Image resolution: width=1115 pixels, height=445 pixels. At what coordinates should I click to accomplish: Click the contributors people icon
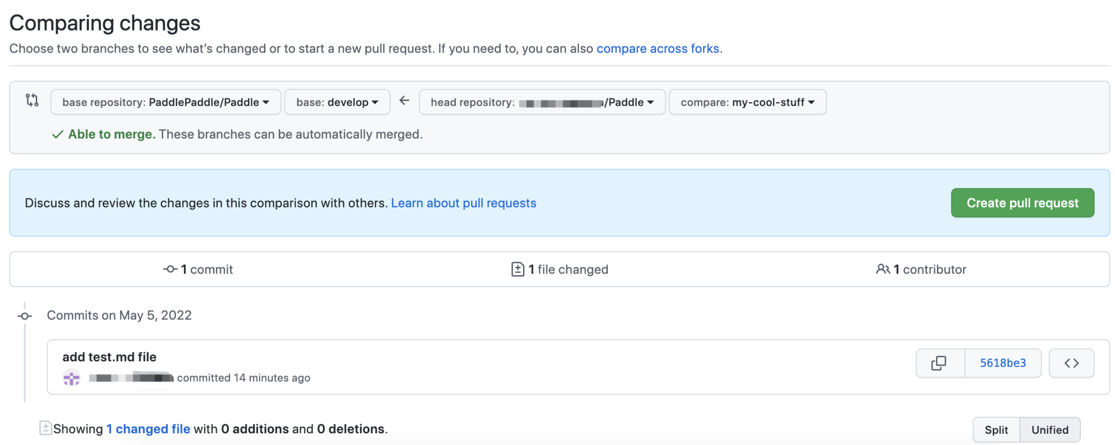[882, 269]
